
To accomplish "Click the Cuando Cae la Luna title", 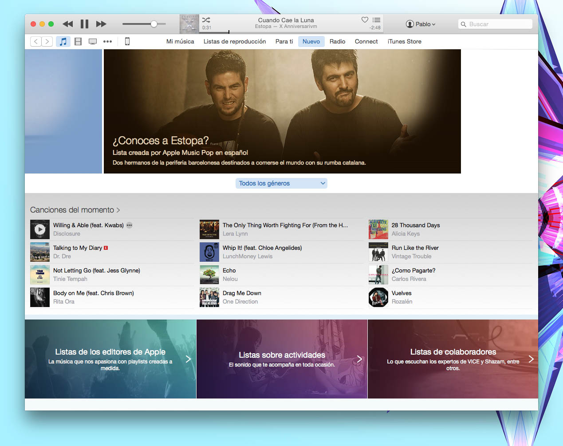I will coord(286,20).
